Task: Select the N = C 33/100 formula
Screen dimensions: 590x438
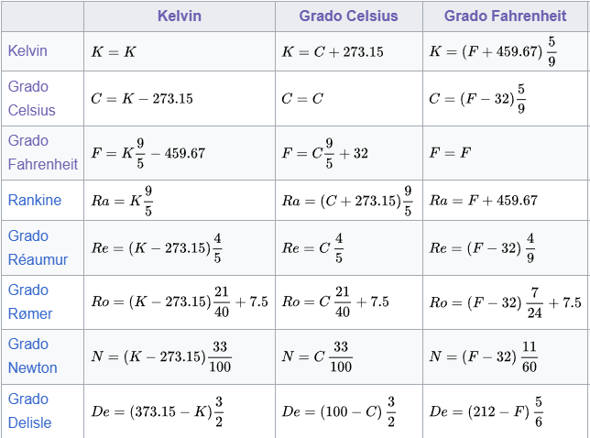Action: [317, 356]
